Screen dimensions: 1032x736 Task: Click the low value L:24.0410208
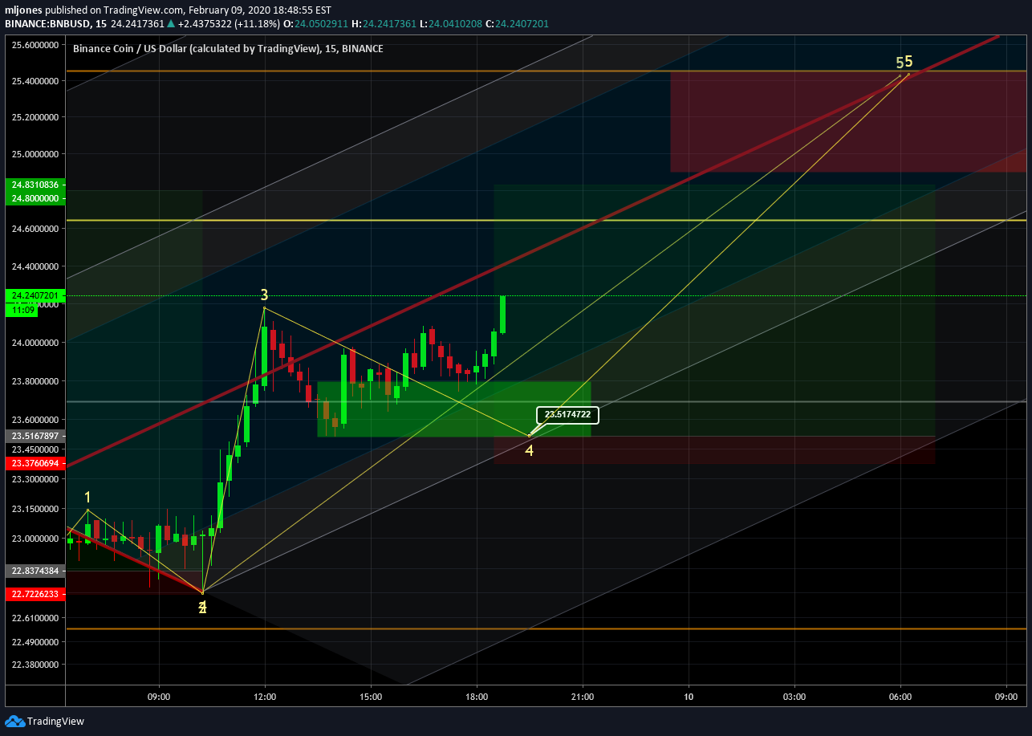(450, 24)
